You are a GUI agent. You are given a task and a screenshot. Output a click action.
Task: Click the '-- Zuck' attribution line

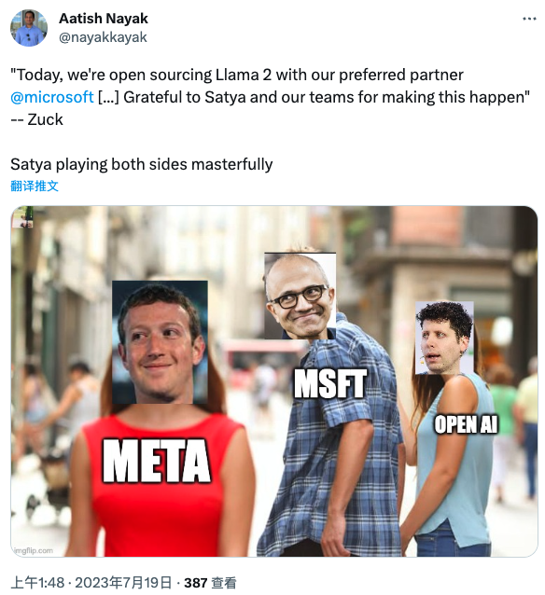pyautogui.click(x=36, y=119)
